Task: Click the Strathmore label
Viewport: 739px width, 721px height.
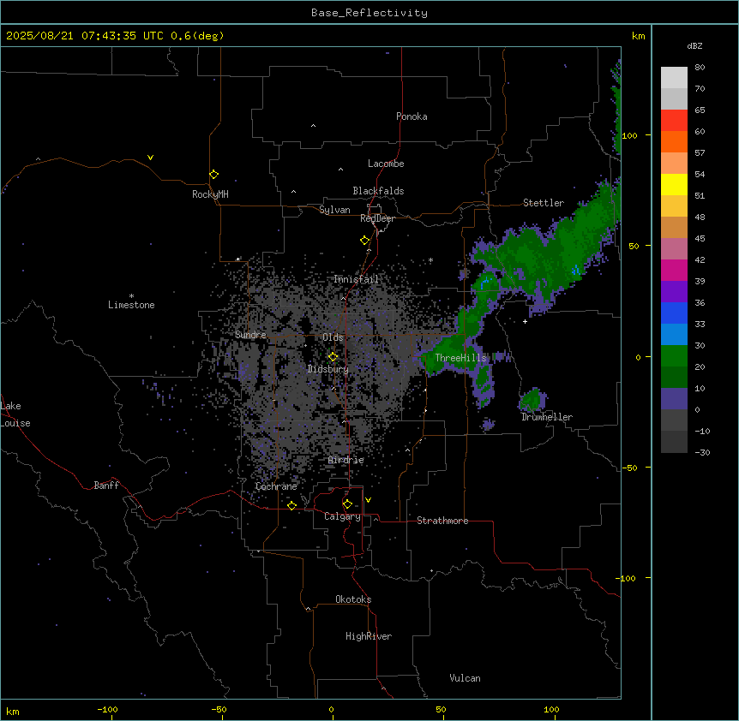Action: point(442,521)
